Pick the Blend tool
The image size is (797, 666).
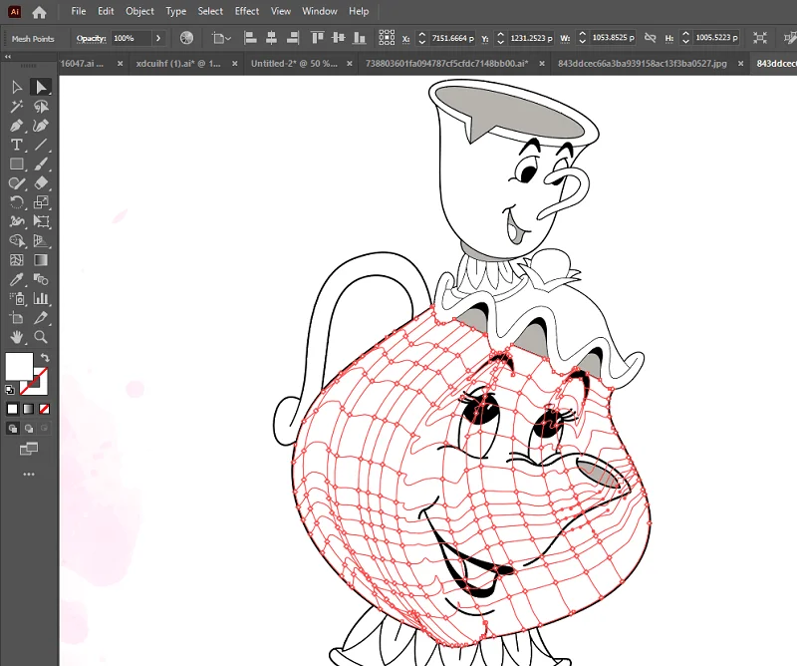tap(41, 279)
